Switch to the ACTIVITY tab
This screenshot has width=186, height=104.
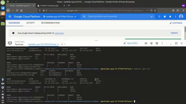coord(31,23)
